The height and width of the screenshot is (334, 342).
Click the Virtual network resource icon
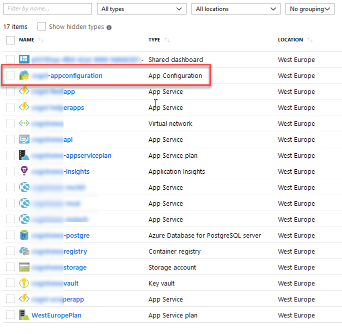pyautogui.click(x=24, y=124)
